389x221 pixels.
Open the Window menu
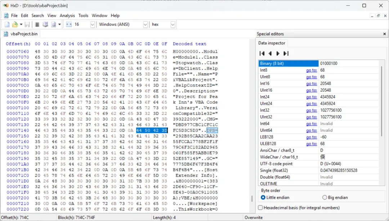[x=99, y=15]
